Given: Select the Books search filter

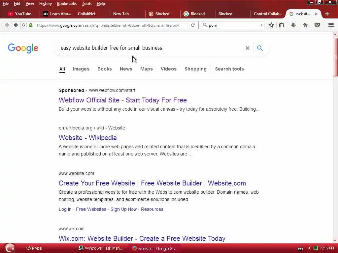Looking at the screenshot, I should pos(105,69).
